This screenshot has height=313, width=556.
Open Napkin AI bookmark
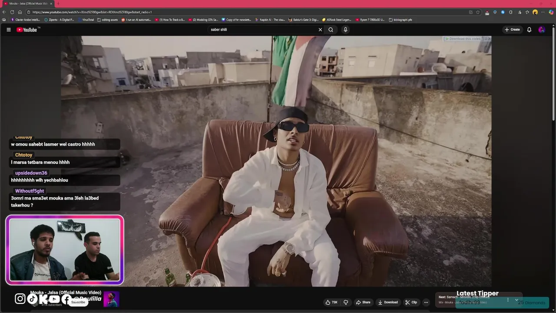tap(270, 20)
